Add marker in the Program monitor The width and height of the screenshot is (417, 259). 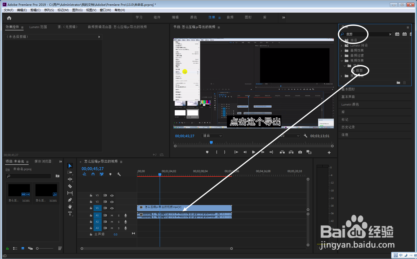click(x=207, y=152)
